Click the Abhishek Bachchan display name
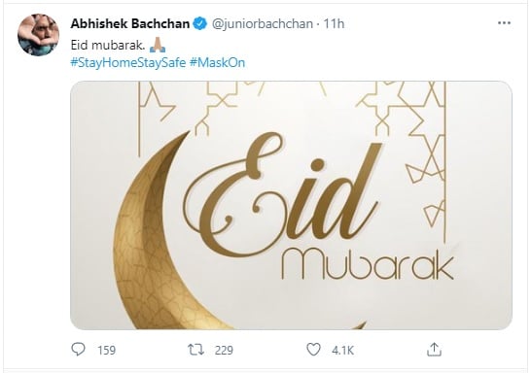This screenshot has height=373, width=532. [x=130, y=23]
